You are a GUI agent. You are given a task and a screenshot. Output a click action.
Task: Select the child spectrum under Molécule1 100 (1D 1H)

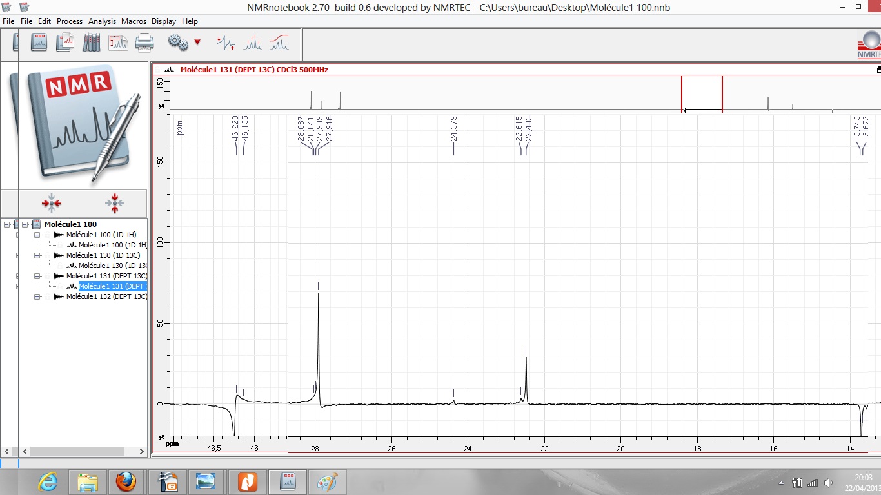coord(113,245)
